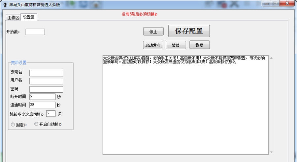
Task: Edit the 跳转多少次后切换ip count field
Action: (51, 114)
